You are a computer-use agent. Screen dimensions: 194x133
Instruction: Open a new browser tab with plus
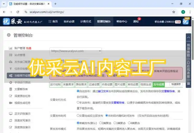tap(55, 4)
